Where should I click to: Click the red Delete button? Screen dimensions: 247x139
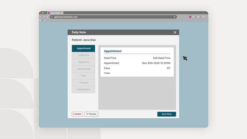point(77,114)
